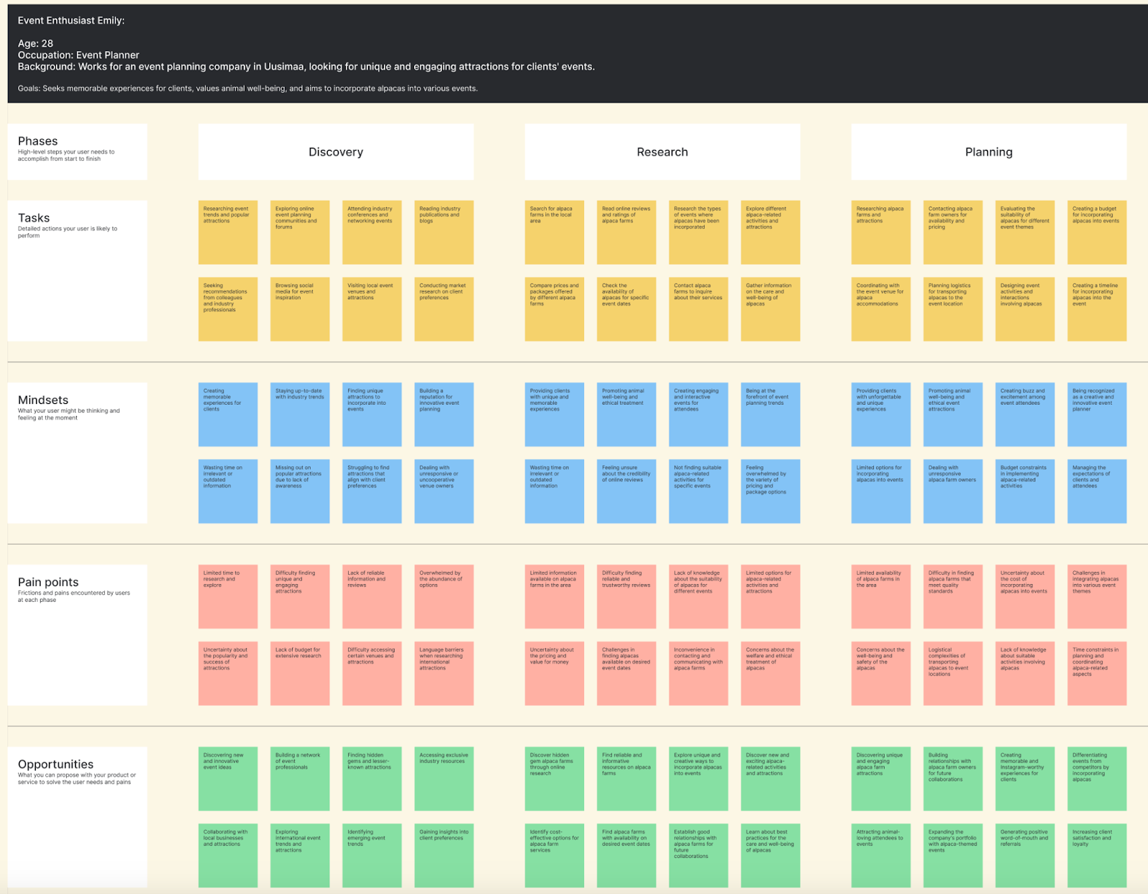
Task: Click 'Discovering new and innovative event ideas' note
Action: click(227, 778)
